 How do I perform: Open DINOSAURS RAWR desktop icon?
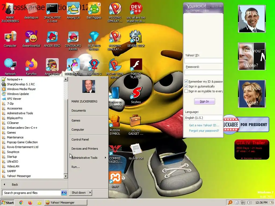[73, 41]
